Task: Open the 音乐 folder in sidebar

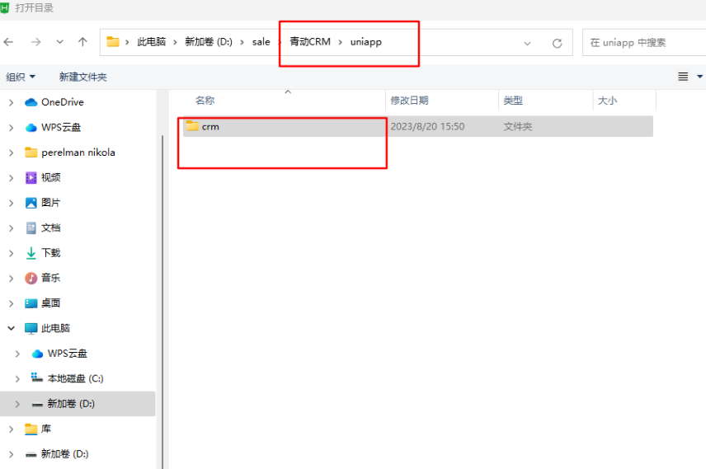Action: point(50,278)
